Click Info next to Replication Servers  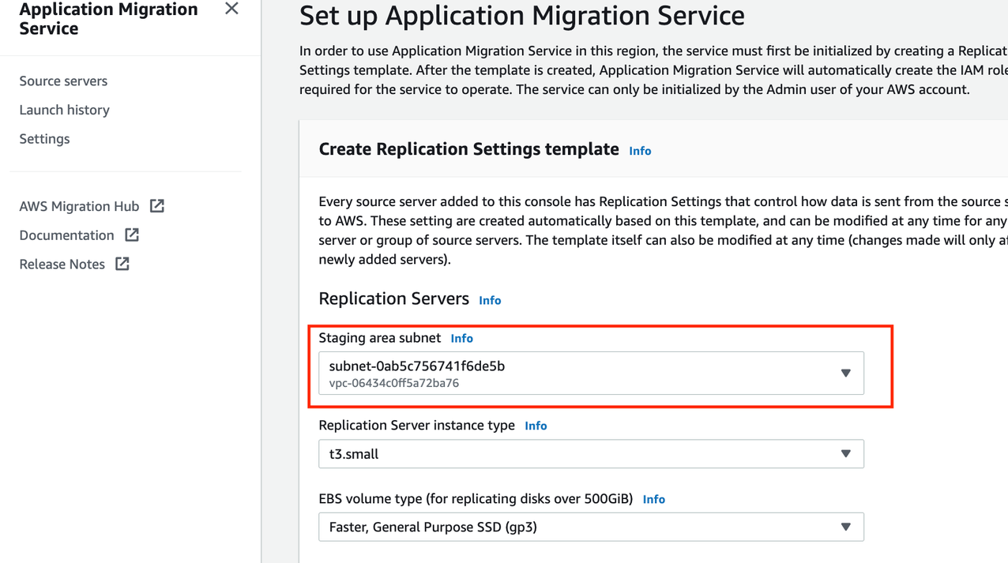coord(490,300)
